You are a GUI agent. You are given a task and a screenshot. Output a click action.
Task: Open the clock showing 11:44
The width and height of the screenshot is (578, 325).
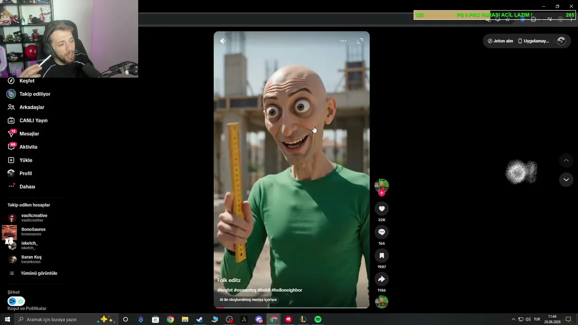[x=552, y=320]
